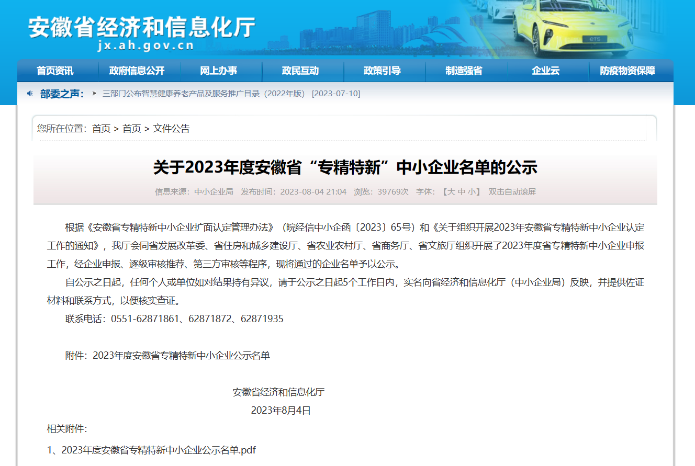Select 防疫物资保障 in the navigation bar

[627, 71]
